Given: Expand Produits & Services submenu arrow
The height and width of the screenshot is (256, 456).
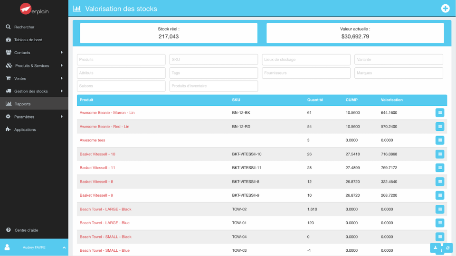Looking at the screenshot, I should coord(62,65).
